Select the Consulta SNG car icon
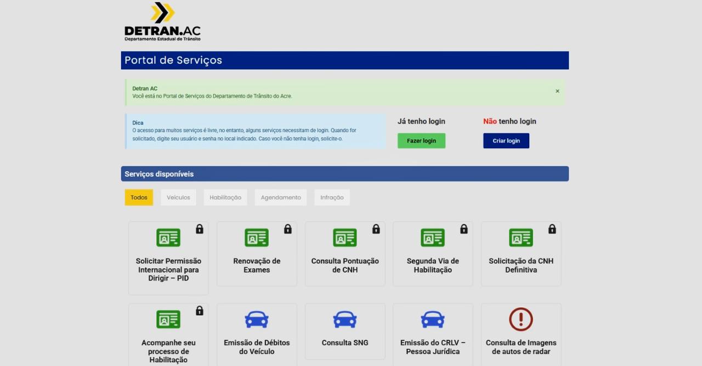This screenshot has height=366, width=702. tap(344, 319)
